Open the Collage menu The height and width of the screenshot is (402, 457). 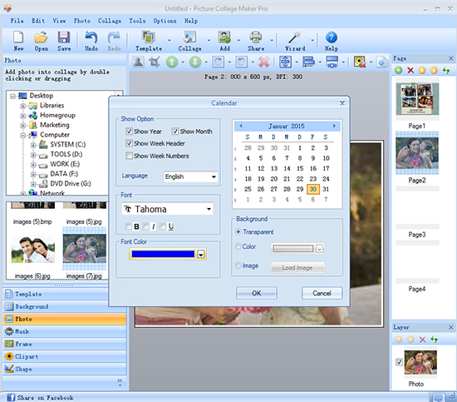pos(110,21)
